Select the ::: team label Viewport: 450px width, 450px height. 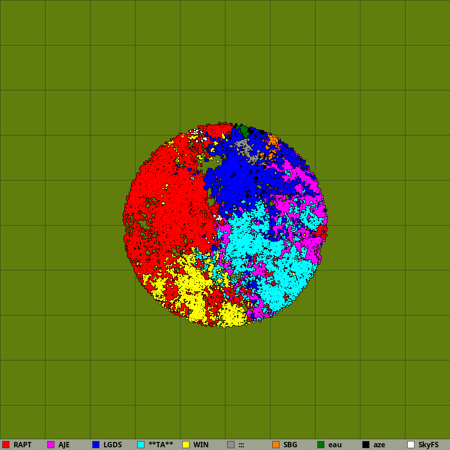pyautogui.click(x=241, y=445)
